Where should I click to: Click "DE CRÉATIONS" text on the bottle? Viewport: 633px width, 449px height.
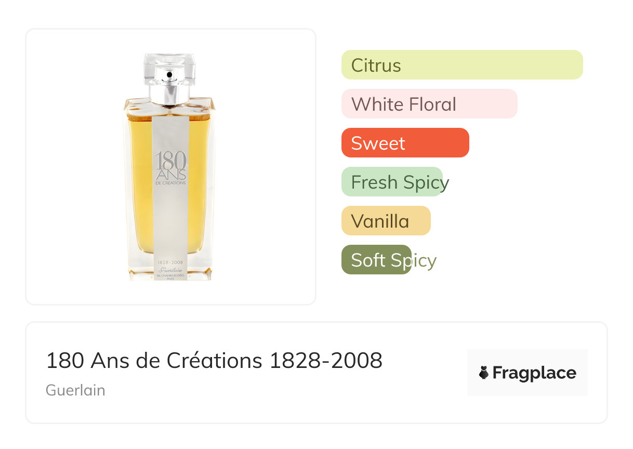[x=170, y=183]
